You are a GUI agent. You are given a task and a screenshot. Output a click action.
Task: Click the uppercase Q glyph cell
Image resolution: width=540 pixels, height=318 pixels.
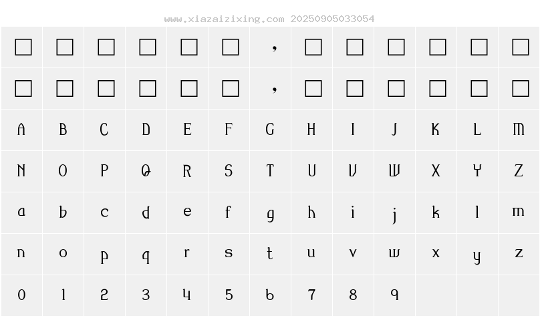(146, 171)
